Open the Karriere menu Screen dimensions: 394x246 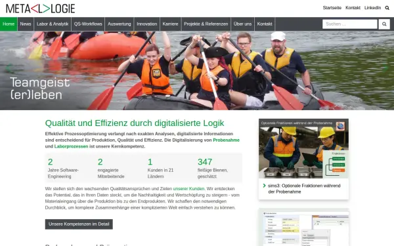170,24
